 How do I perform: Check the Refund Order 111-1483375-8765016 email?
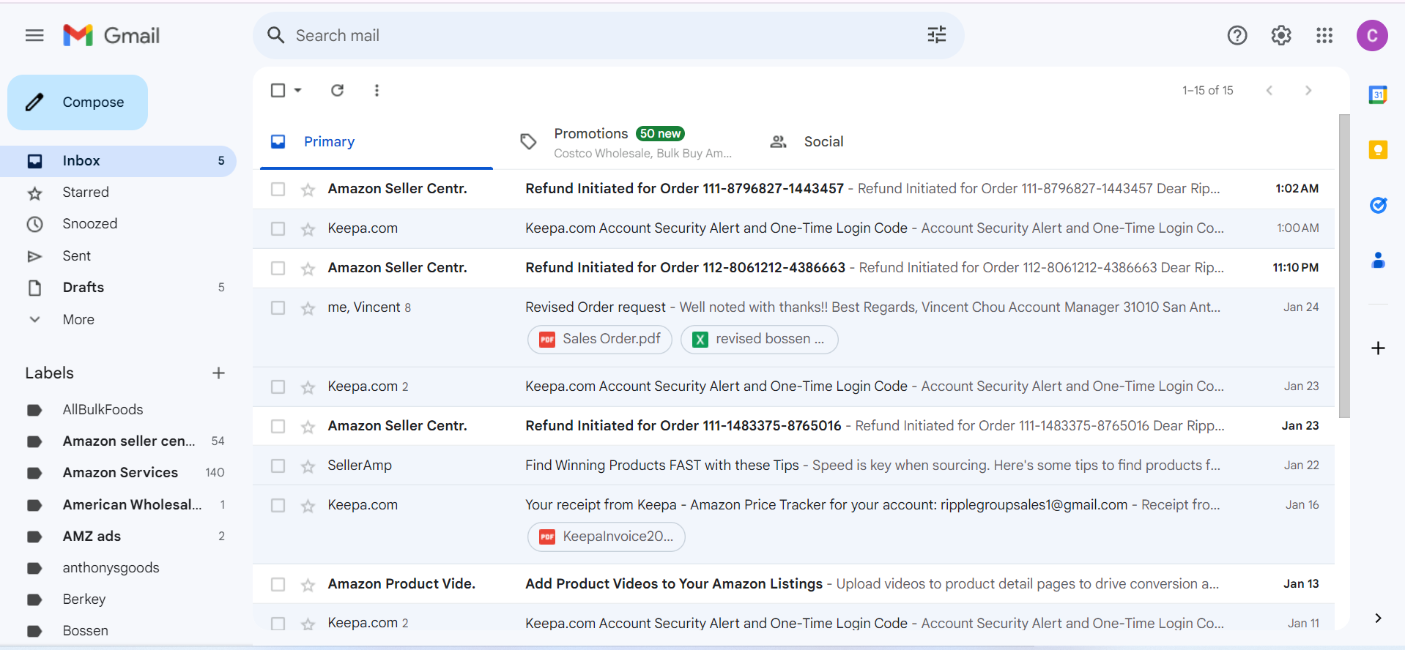click(x=278, y=426)
